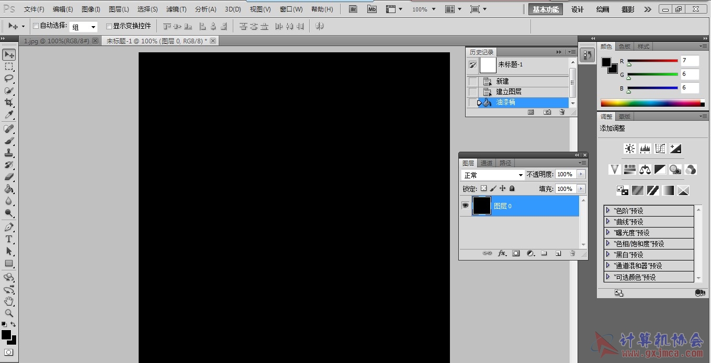The width and height of the screenshot is (711, 363).
Task: Open the 组 auto-select dropdown
Action: click(84, 27)
